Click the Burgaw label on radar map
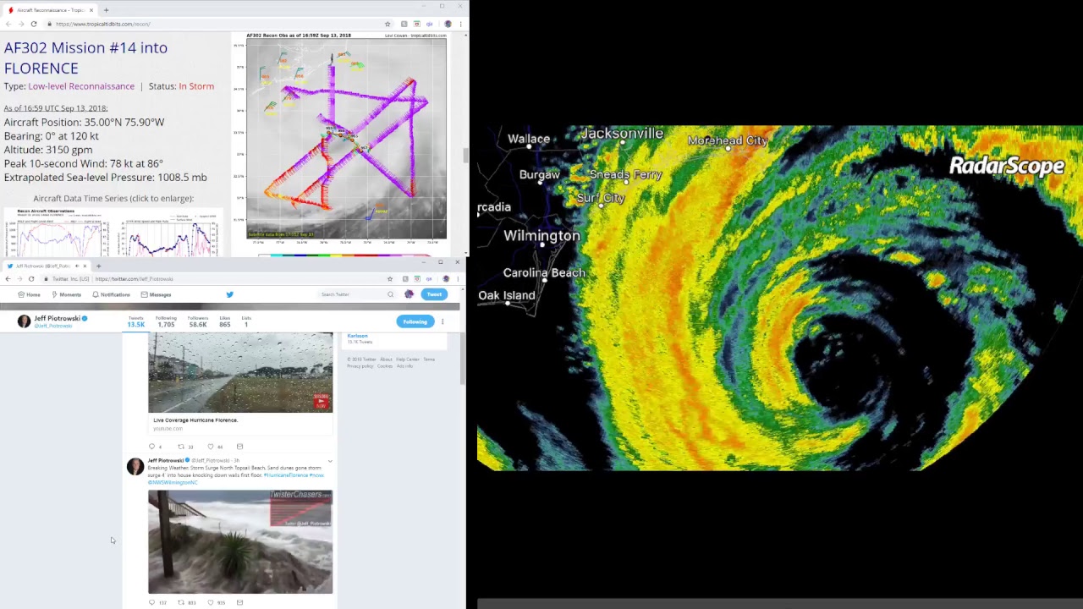This screenshot has height=609, width=1083. click(x=540, y=174)
